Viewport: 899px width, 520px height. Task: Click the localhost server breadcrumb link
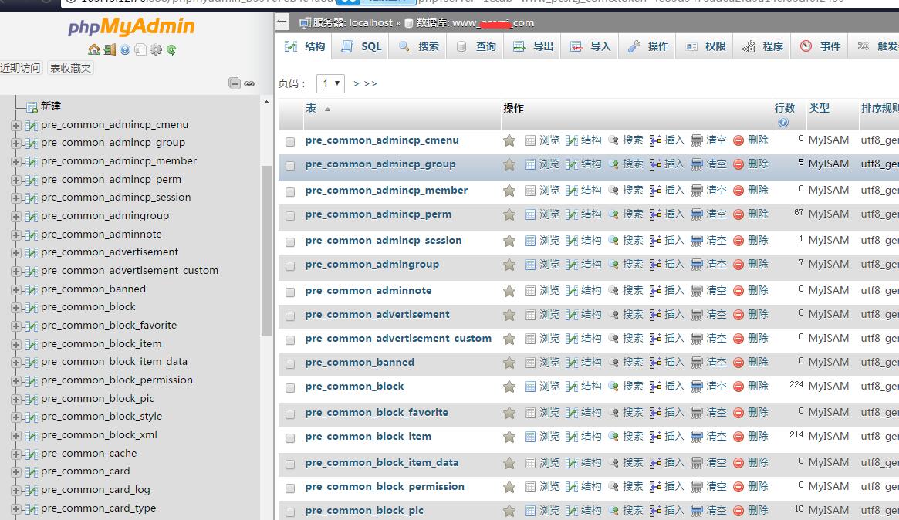click(x=370, y=23)
